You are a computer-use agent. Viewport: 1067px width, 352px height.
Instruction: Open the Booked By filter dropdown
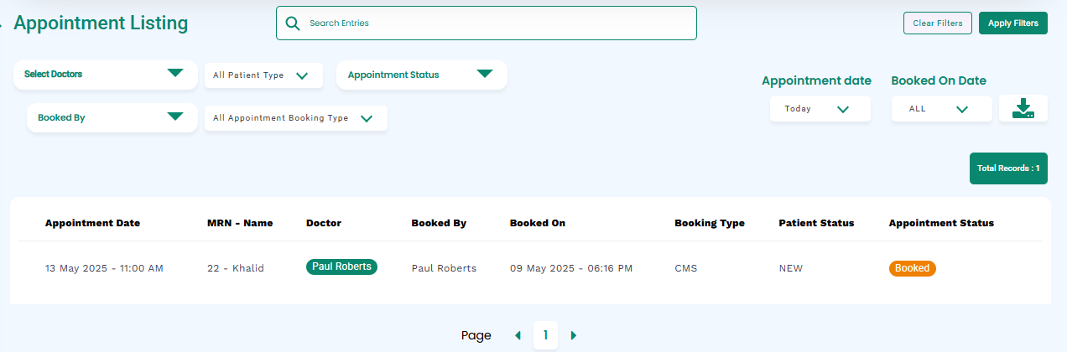(112, 117)
